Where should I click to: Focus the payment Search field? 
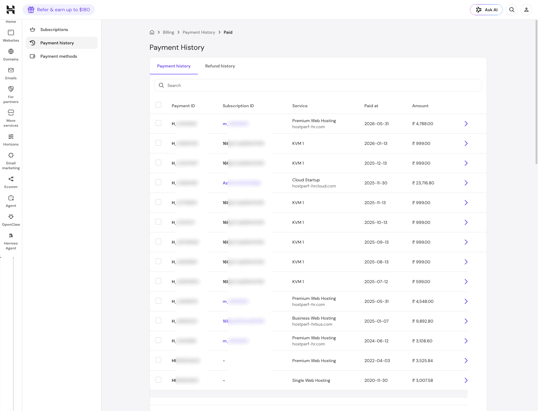coord(318,85)
